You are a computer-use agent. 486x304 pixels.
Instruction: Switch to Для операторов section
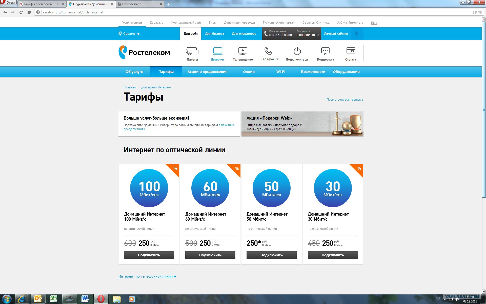coord(244,34)
